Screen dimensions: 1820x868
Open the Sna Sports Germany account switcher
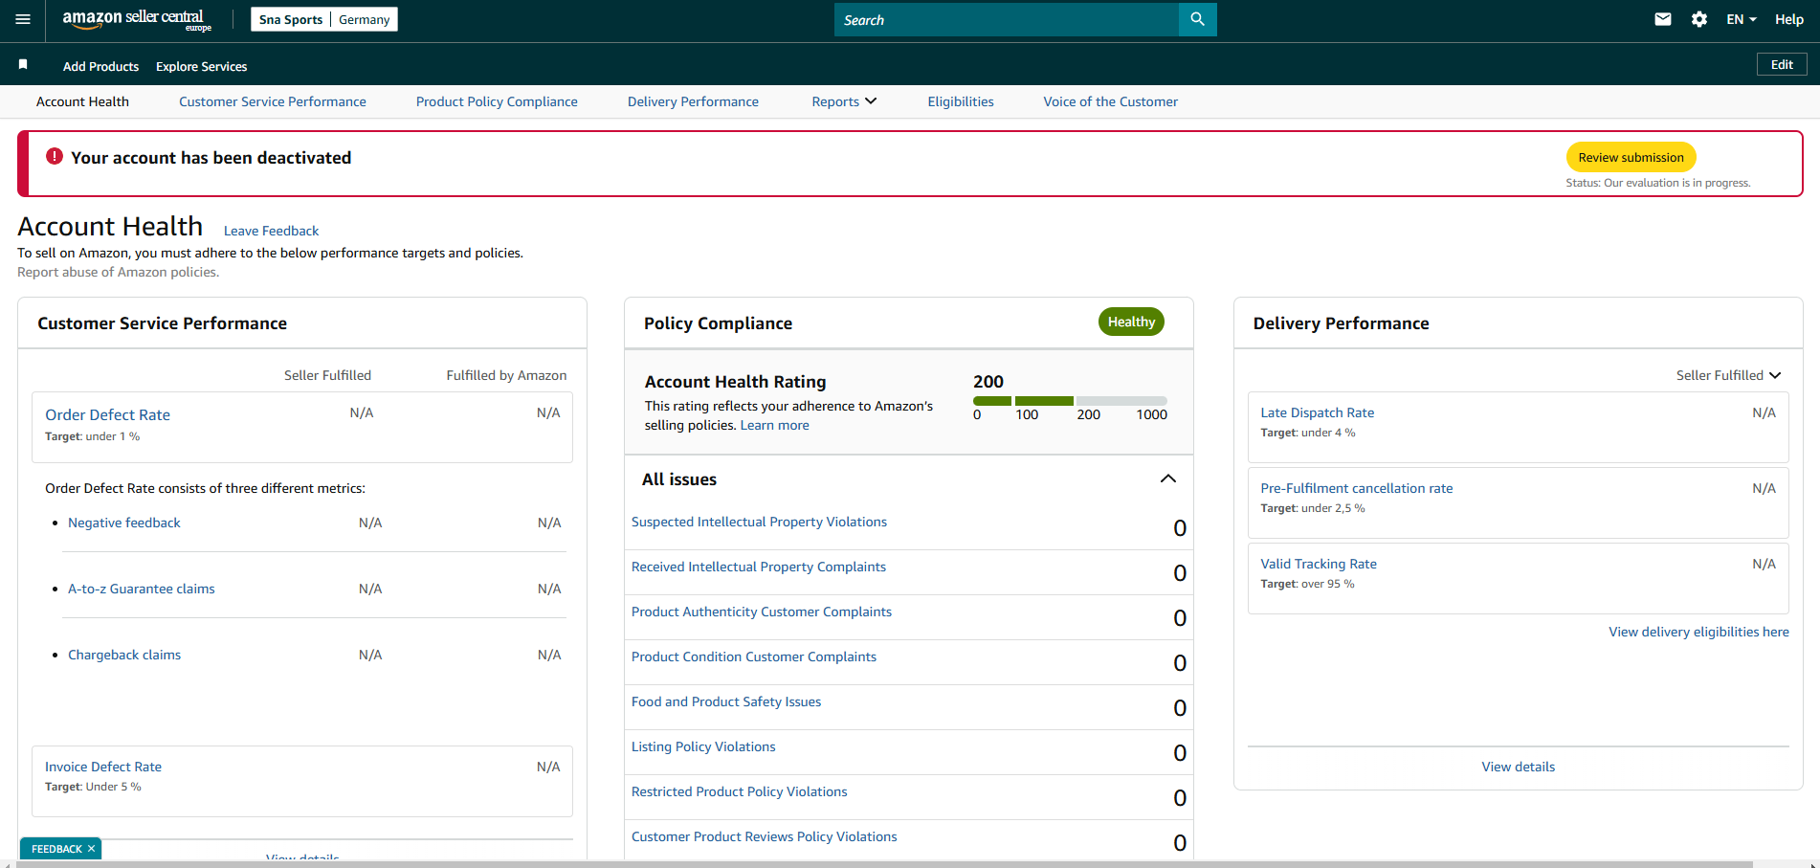(324, 19)
